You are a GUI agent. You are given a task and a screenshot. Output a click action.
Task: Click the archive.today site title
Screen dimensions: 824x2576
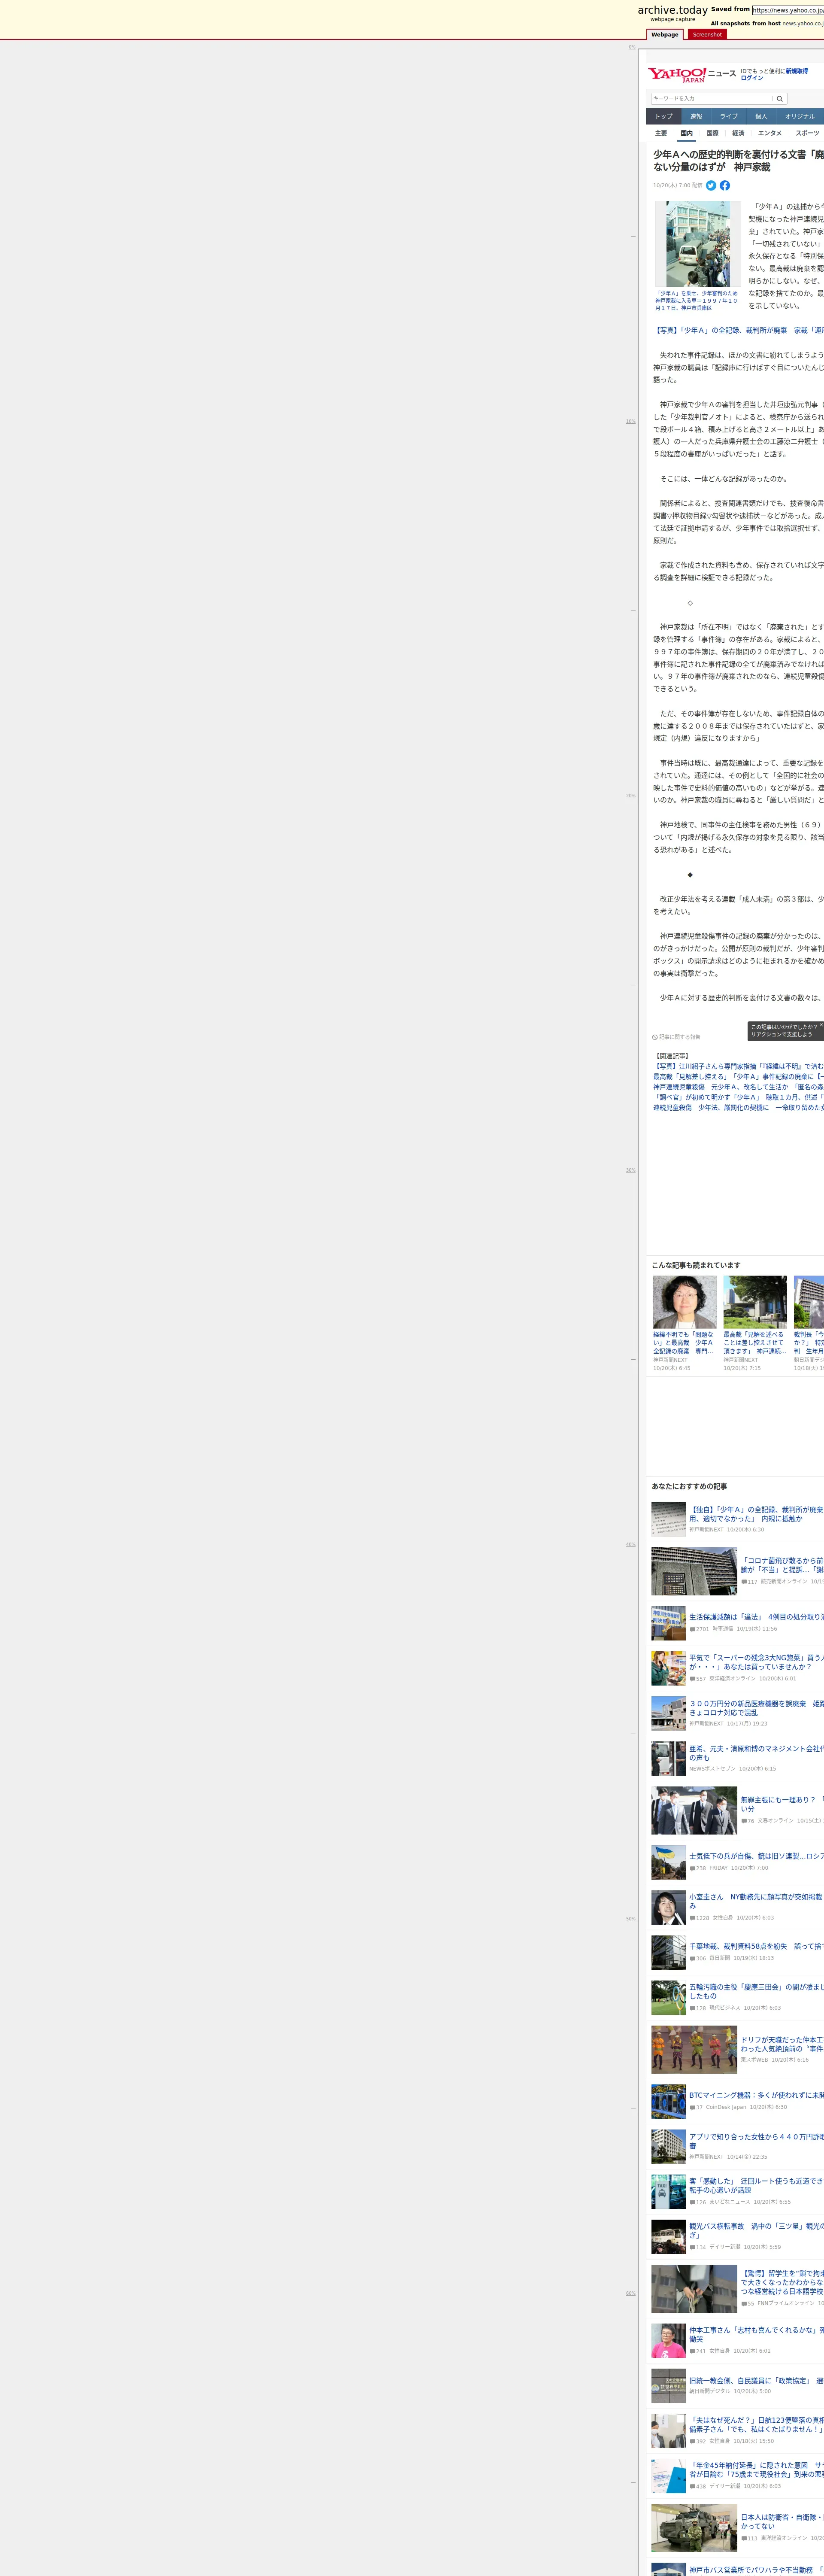coord(673,10)
